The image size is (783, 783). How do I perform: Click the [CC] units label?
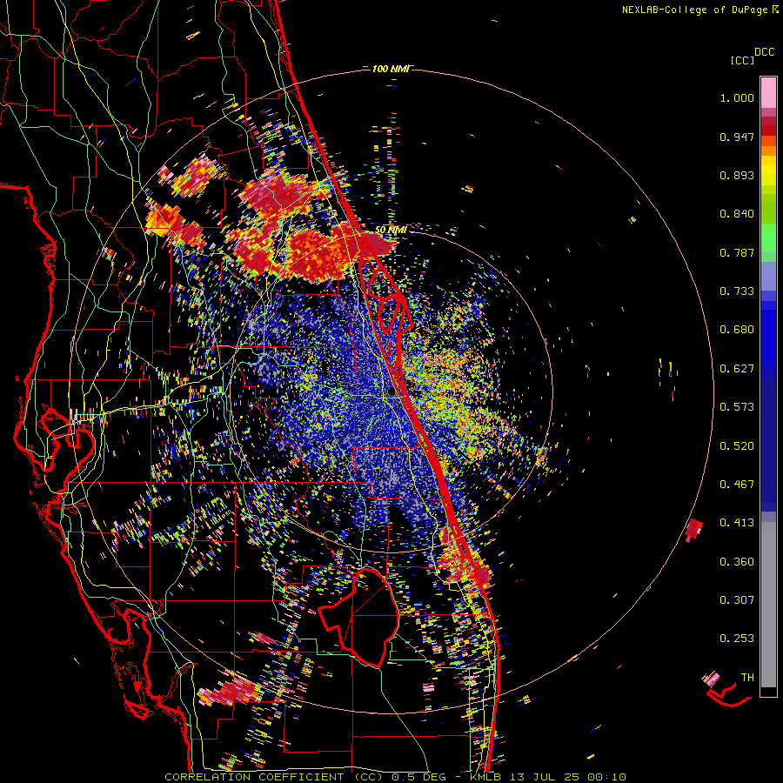[x=743, y=60]
